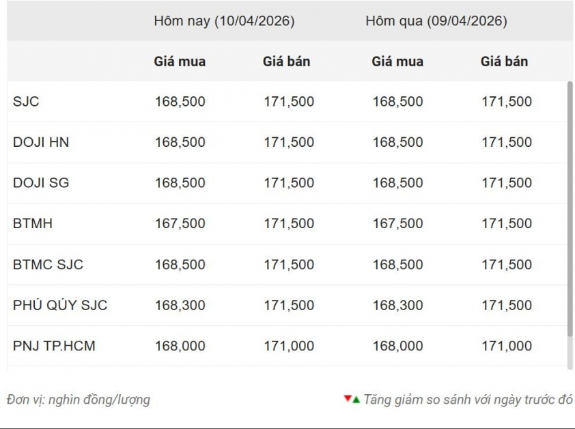Click the PHÚ QUÝ SJC row label
The height and width of the screenshot is (429, 575).
pyautogui.click(x=60, y=305)
